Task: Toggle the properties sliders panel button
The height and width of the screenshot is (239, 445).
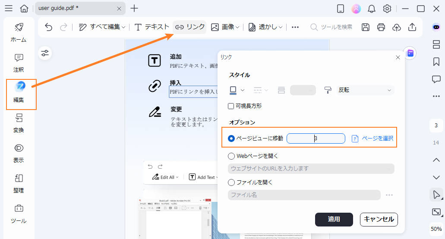Action: point(45,53)
